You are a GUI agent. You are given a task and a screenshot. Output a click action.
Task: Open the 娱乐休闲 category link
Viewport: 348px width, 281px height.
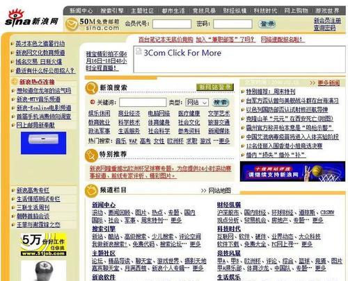coord(99,113)
